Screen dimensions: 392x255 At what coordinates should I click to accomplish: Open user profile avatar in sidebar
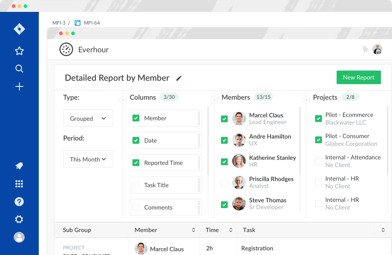[x=19, y=237]
